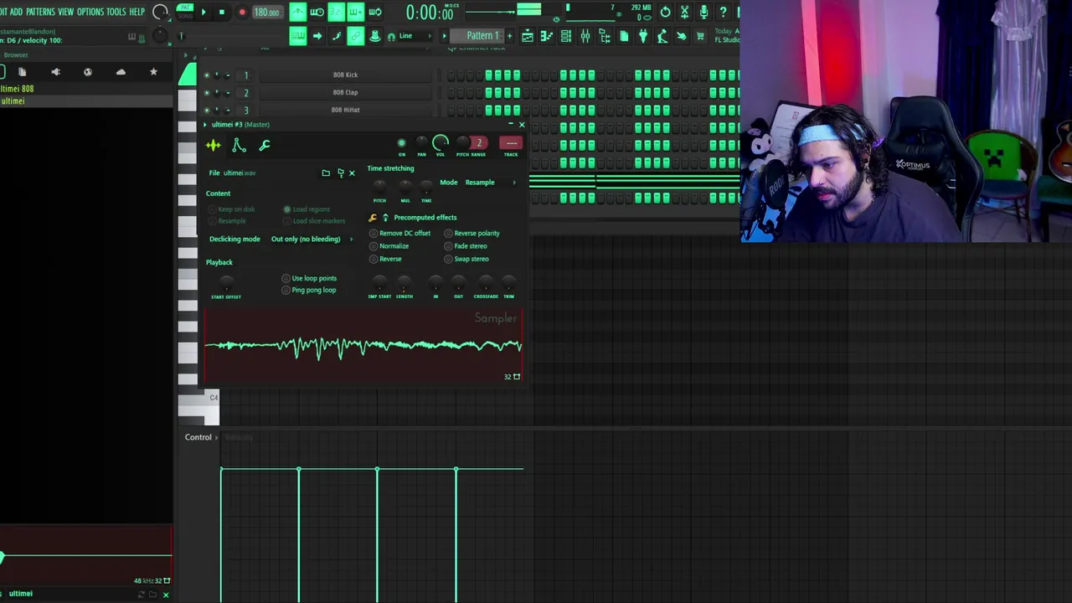Enable Use loop points
Screen dimensions: 1072x603
coord(309,278)
